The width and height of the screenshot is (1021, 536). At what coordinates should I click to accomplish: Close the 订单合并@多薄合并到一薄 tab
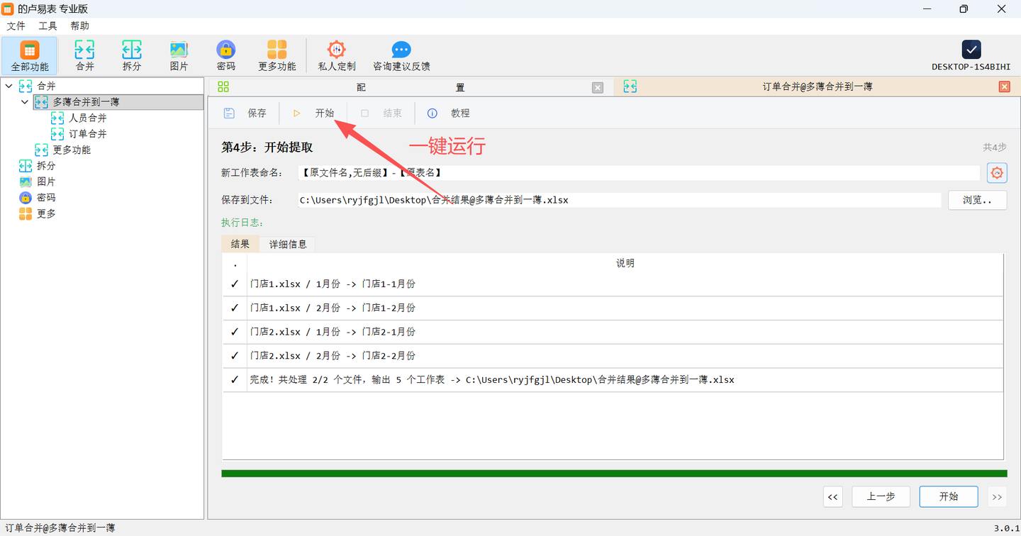1004,86
